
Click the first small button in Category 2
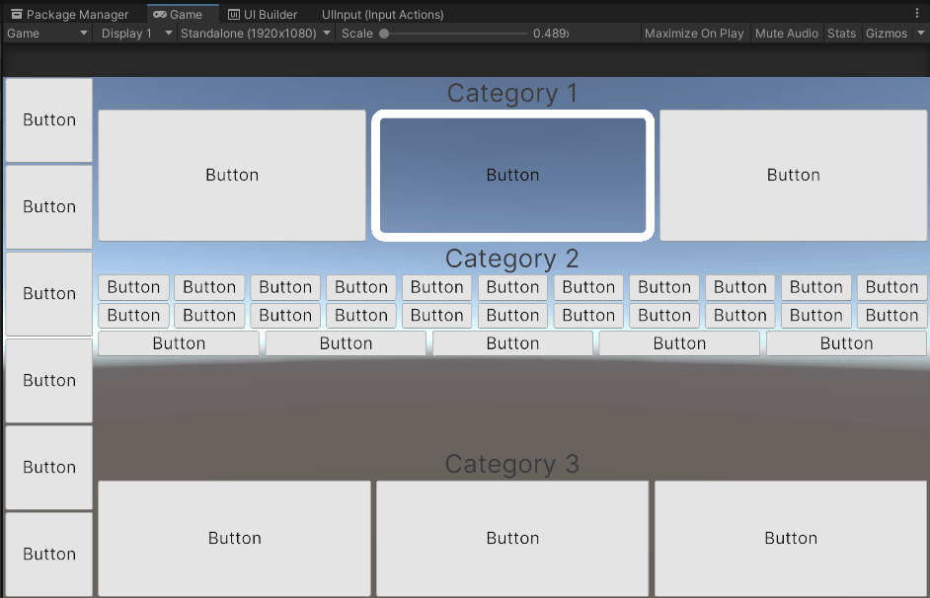pos(133,287)
